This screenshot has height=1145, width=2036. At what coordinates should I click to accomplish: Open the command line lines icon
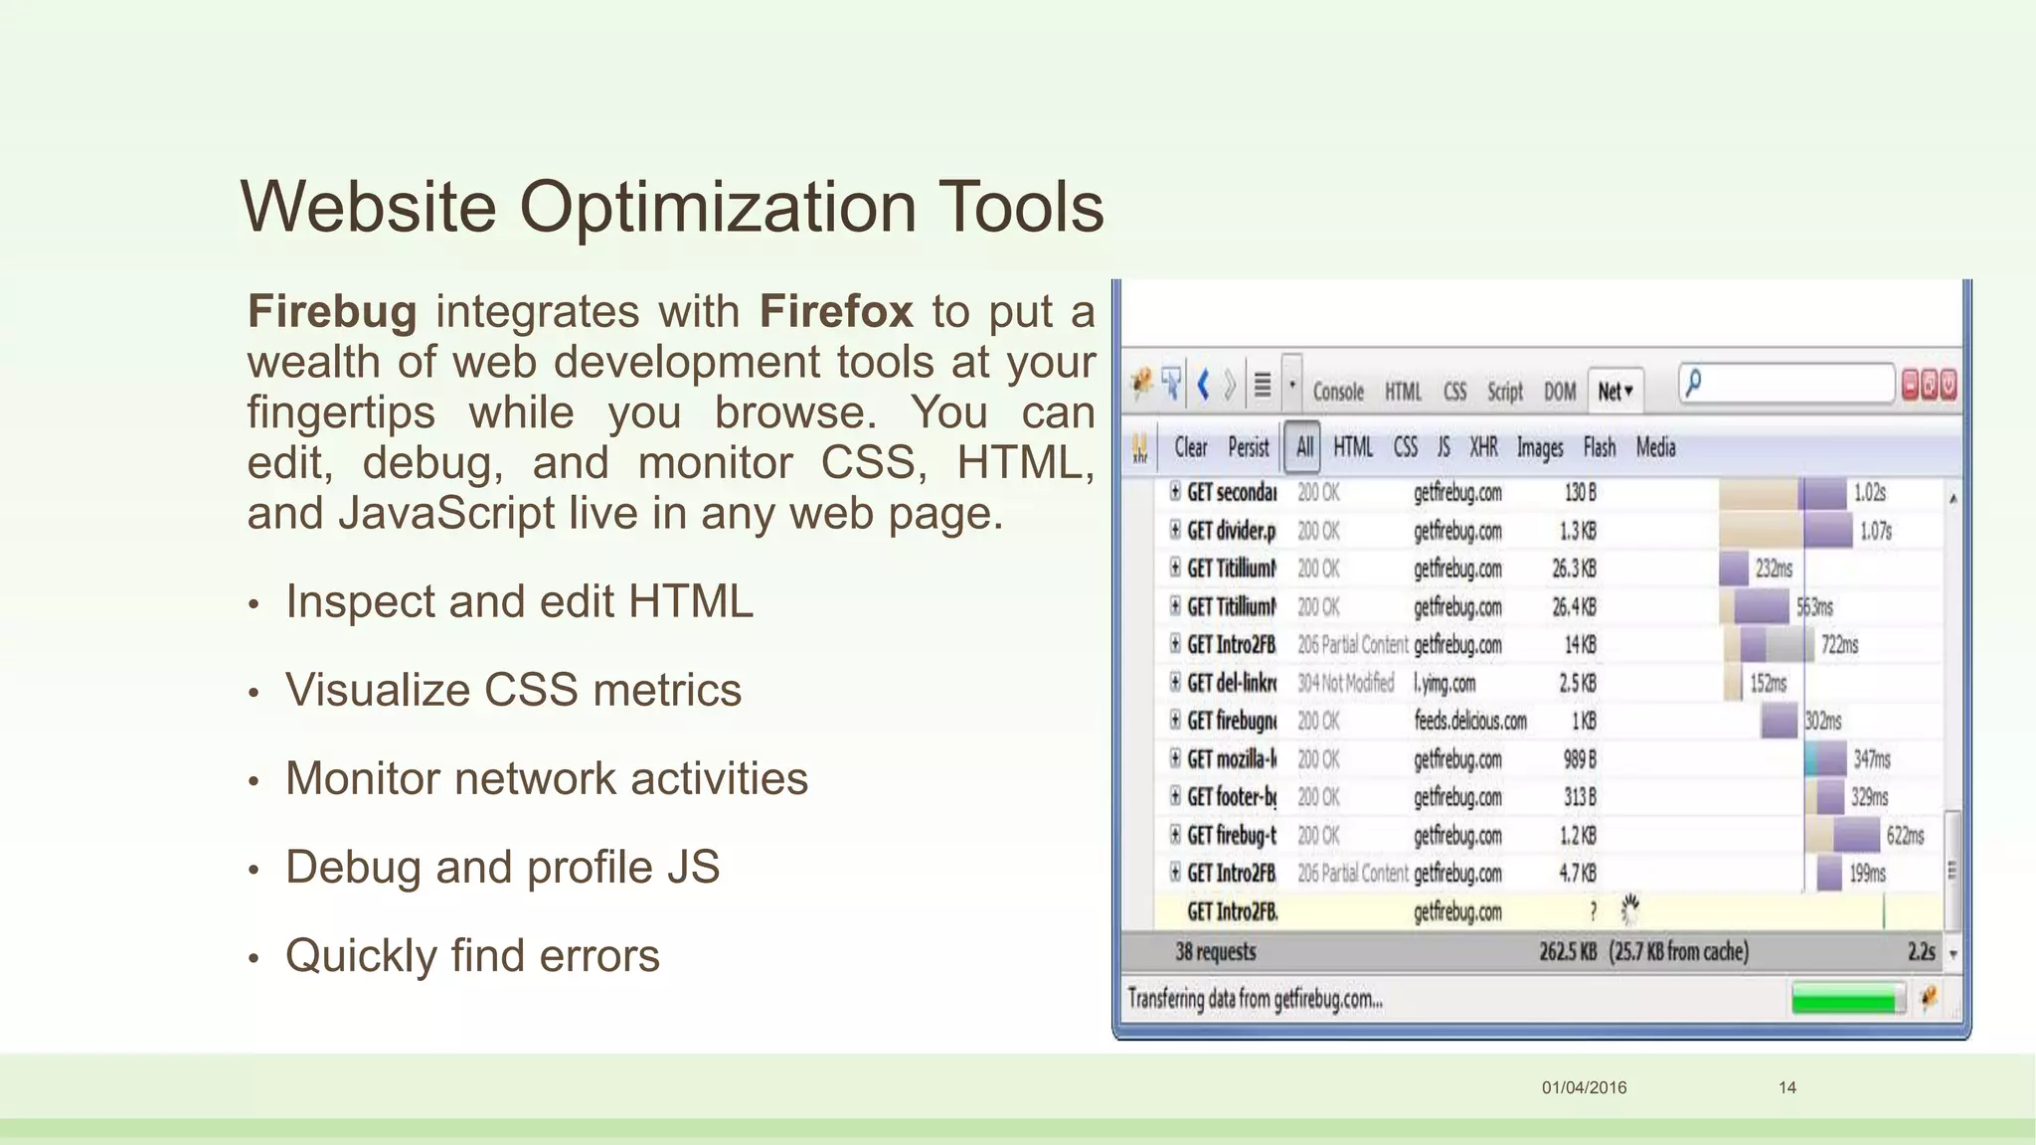(1262, 385)
